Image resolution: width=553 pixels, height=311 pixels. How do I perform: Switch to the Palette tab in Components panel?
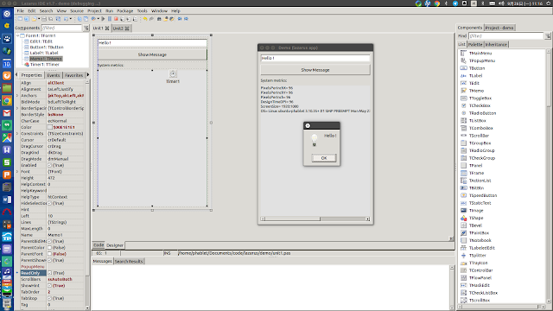pos(475,44)
